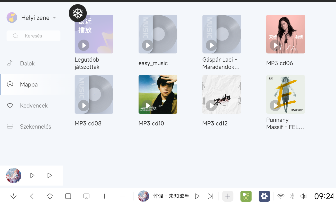The height and width of the screenshot is (203, 336).
Task: Open the MP3 cd10 album cover
Action: point(158,94)
